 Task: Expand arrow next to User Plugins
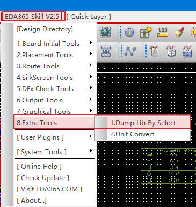(x=91, y=136)
